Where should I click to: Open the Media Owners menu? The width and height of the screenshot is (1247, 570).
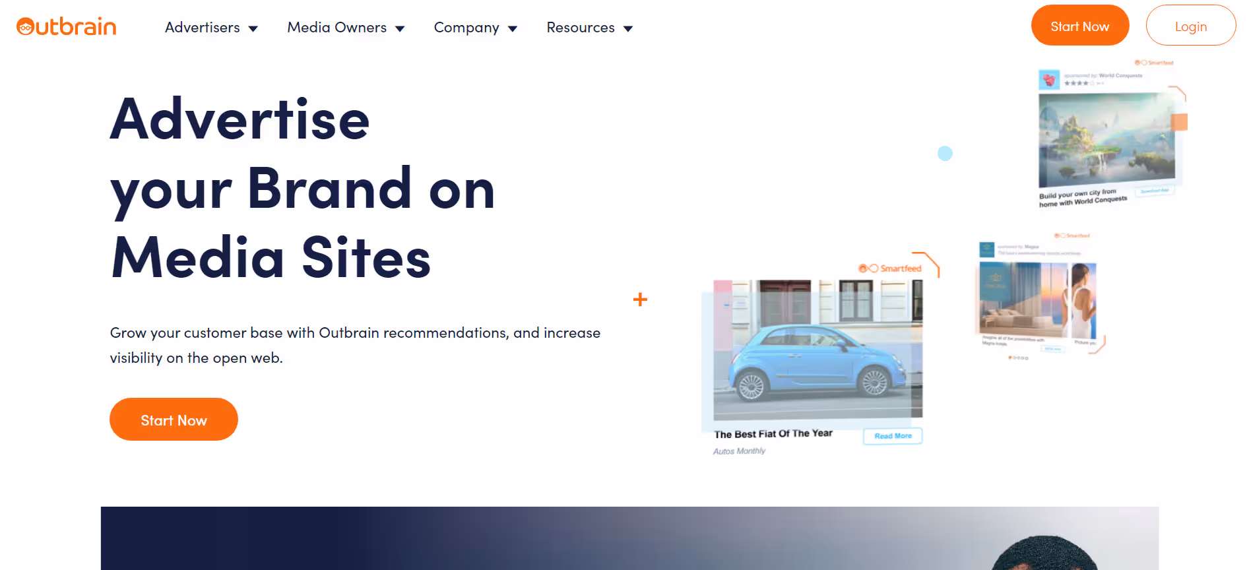click(337, 28)
